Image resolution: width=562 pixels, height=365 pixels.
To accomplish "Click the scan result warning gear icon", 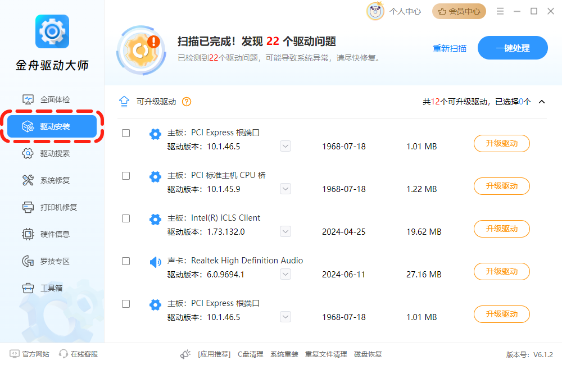I will 142,50.
